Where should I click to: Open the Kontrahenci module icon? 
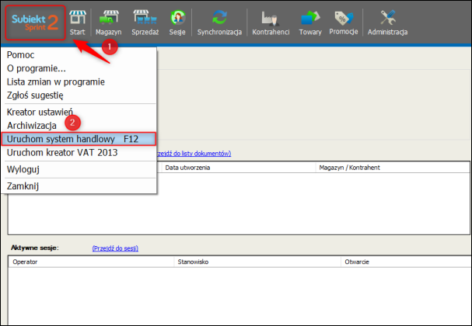(x=271, y=23)
